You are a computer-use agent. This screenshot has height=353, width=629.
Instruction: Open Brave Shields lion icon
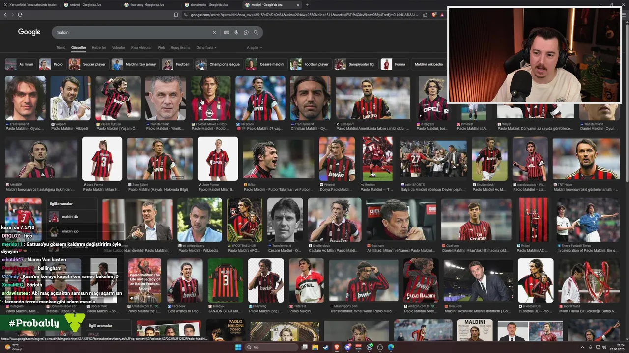point(434,15)
